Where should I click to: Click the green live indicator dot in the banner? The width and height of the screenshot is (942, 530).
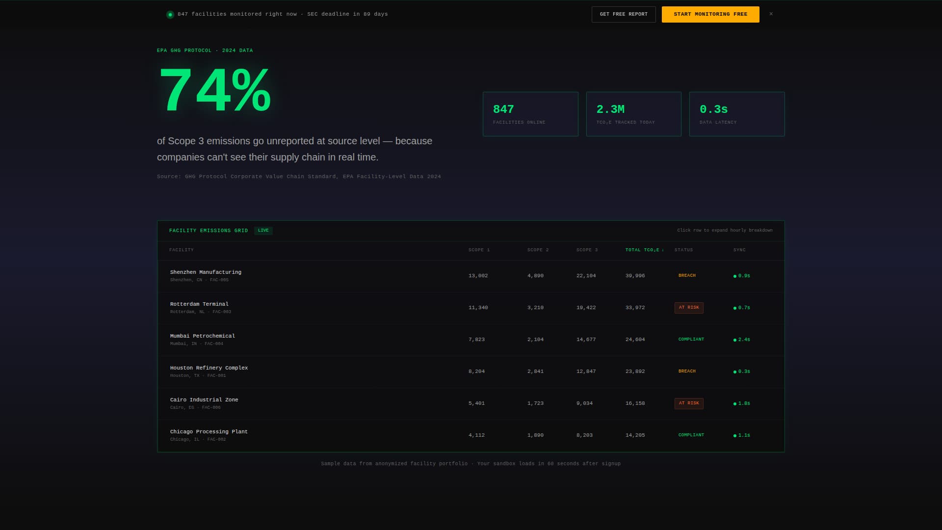click(x=170, y=15)
